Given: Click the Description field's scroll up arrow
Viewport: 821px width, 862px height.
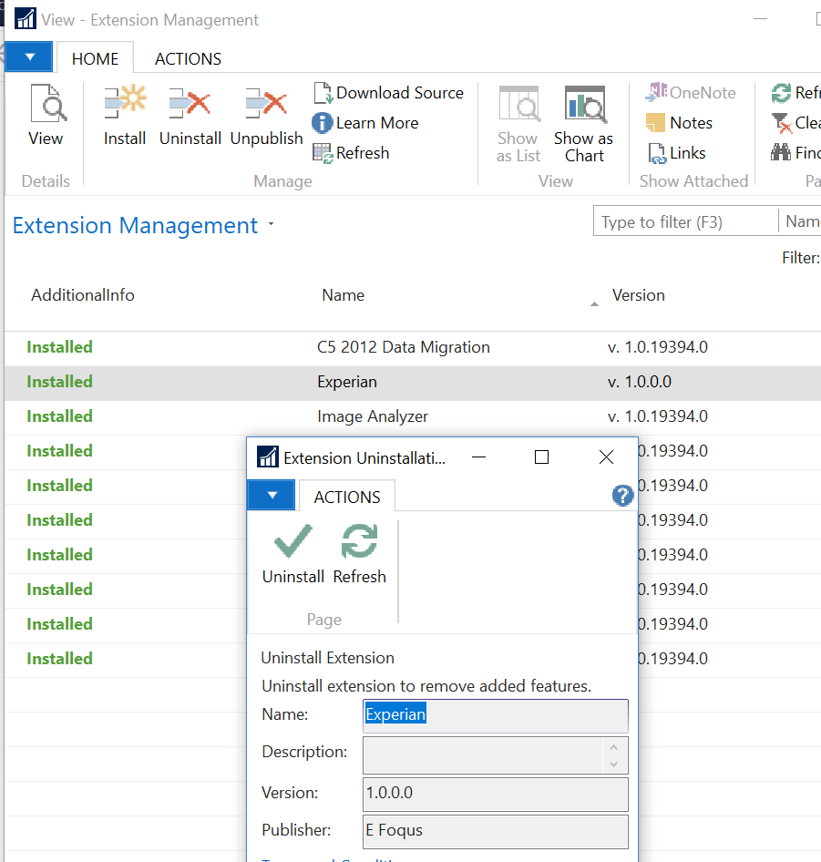Looking at the screenshot, I should point(613,747).
